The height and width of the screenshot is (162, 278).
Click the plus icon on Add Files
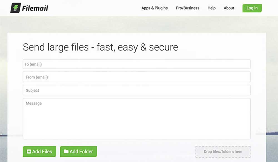[x=29, y=152]
